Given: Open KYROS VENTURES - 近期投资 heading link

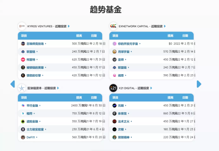Looking at the screenshot, I should (47, 26).
